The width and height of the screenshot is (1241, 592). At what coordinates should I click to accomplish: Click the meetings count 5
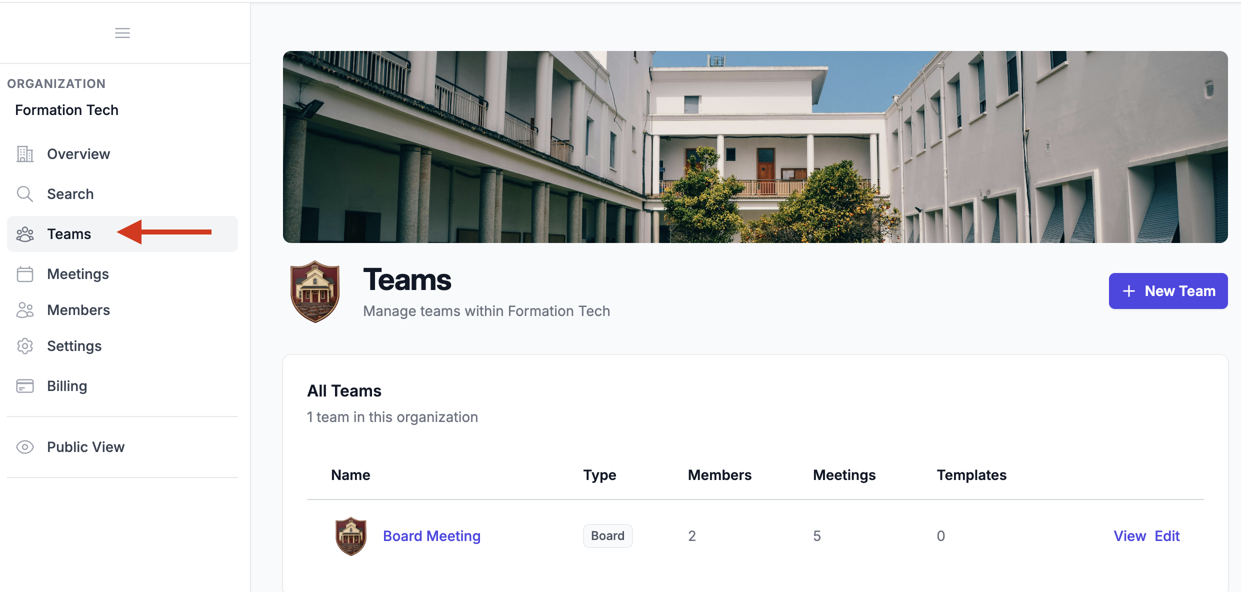(x=817, y=536)
